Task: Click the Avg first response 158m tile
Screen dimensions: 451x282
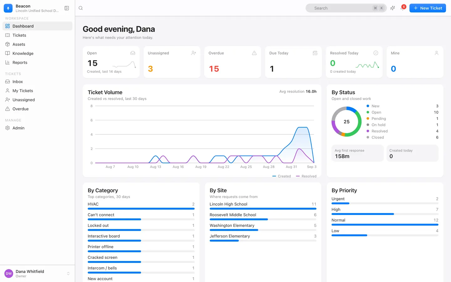Action: click(357, 153)
